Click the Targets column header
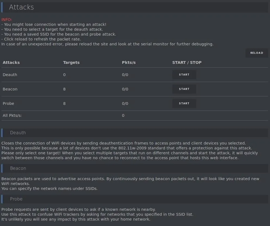Screen dimensions: 270x226 coord(71,62)
